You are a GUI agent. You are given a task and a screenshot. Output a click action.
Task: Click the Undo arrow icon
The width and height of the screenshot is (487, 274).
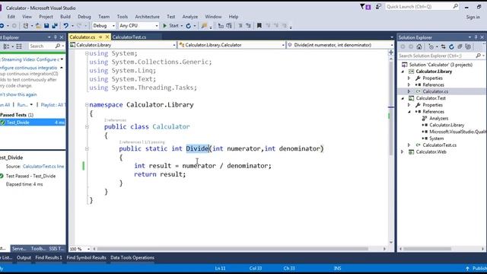pos(66,26)
